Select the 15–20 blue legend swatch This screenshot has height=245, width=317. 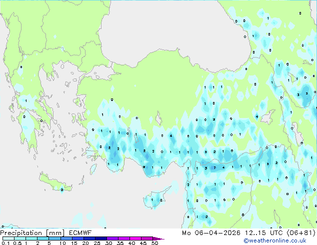click(78, 238)
